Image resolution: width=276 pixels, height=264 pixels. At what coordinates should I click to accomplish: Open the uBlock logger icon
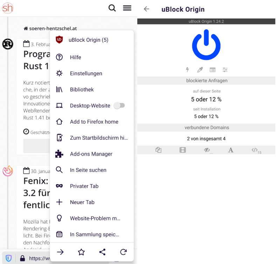pos(213,70)
